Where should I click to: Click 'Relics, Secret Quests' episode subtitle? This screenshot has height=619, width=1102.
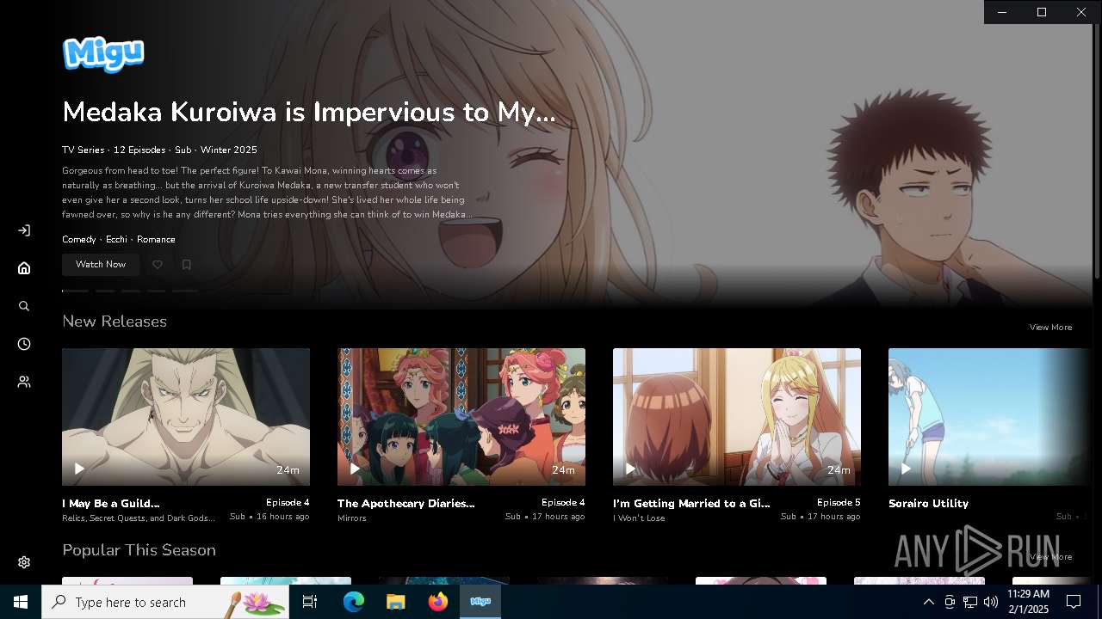click(139, 518)
